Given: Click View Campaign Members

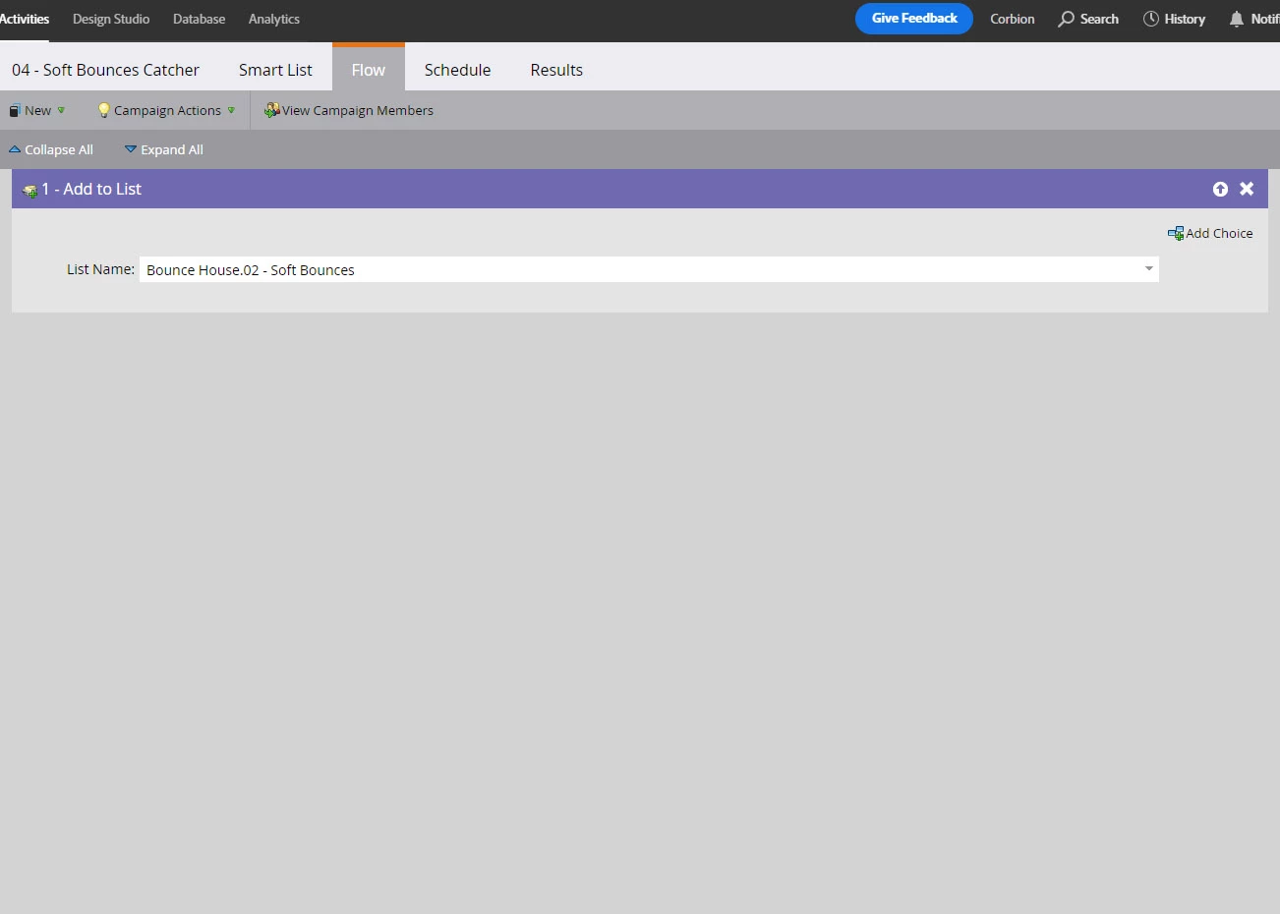Looking at the screenshot, I should pos(349,110).
